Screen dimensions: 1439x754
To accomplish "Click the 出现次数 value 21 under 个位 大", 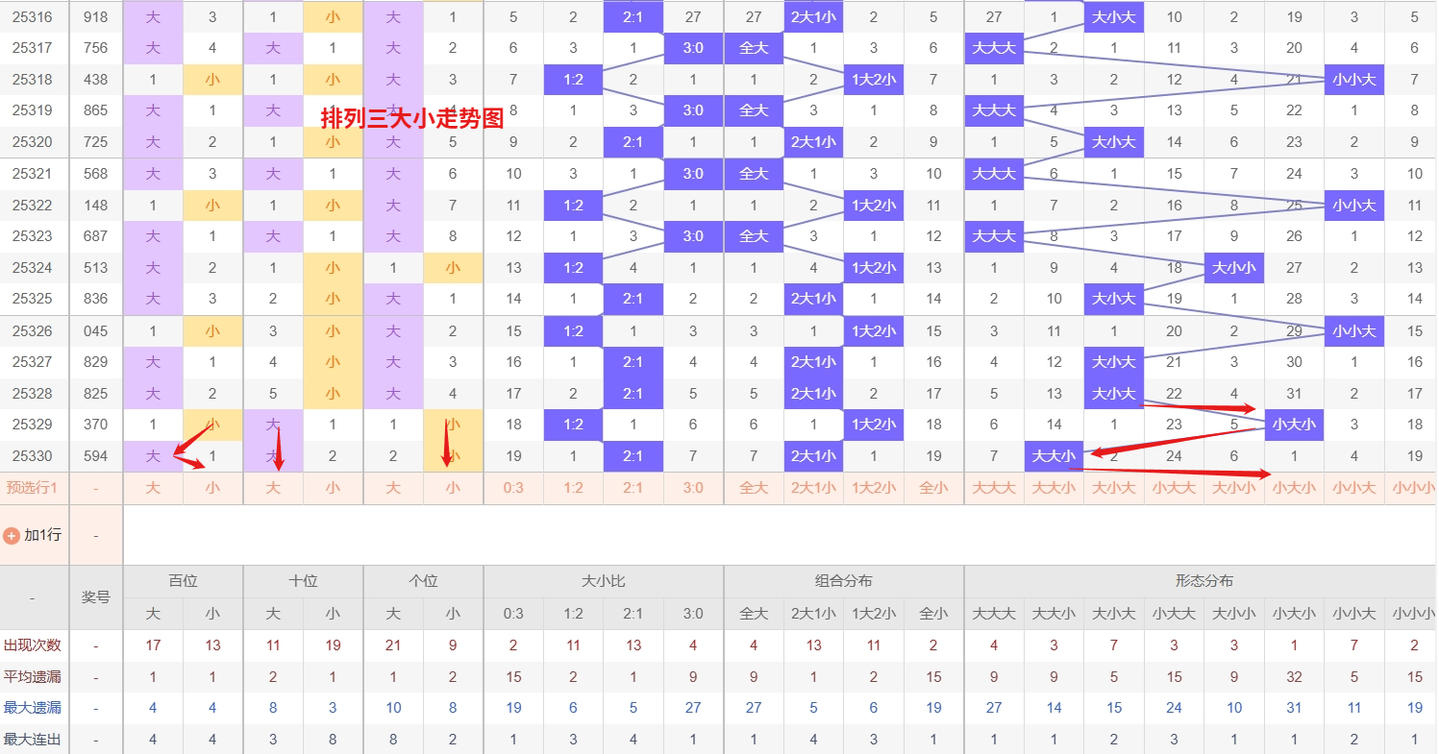I will point(393,645).
